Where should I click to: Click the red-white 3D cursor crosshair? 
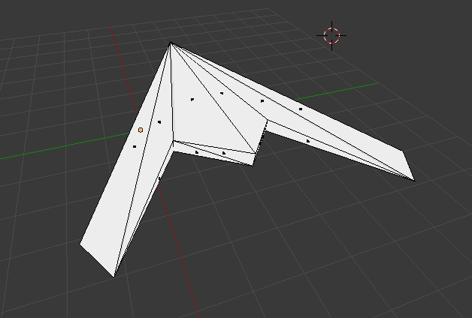tap(331, 36)
